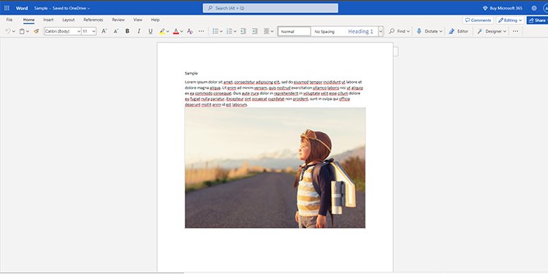Apply the yellow text highlight color

click(162, 31)
